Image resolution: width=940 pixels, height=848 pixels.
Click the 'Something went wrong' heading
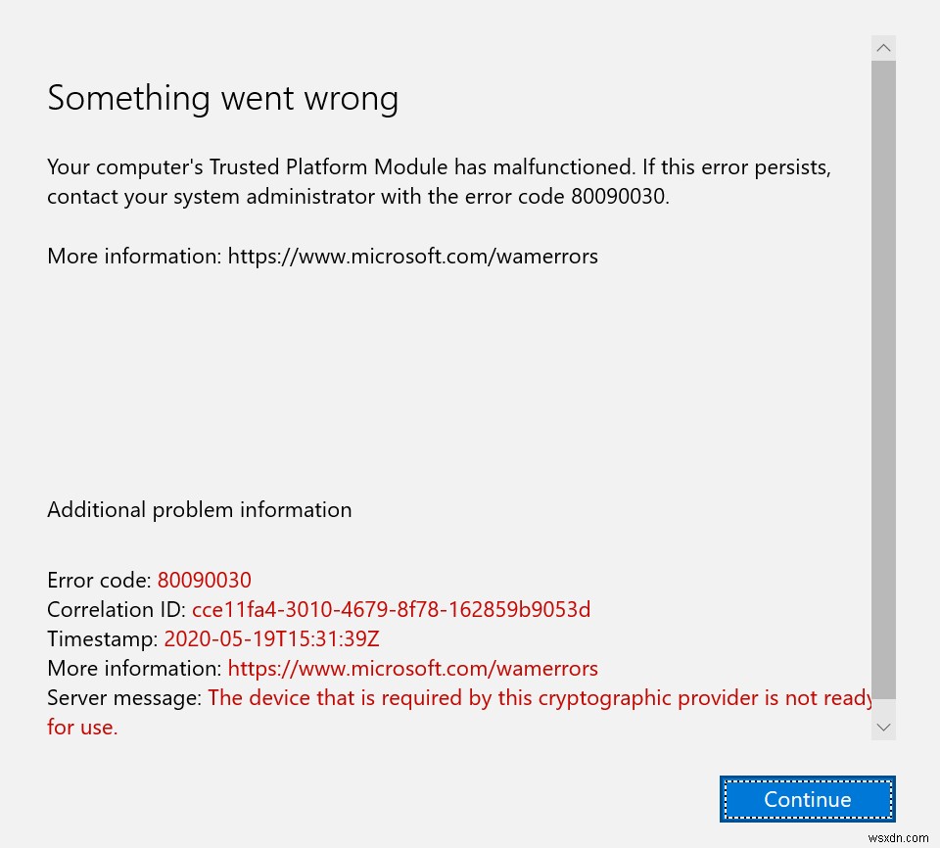pyautogui.click(x=223, y=99)
